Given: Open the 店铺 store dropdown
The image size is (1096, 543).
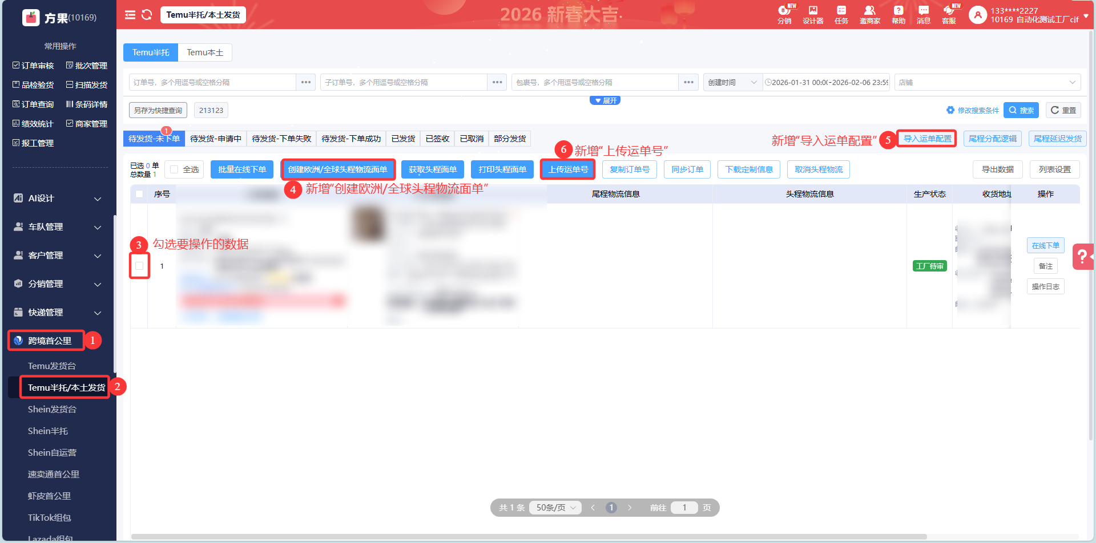Looking at the screenshot, I should [988, 82].
